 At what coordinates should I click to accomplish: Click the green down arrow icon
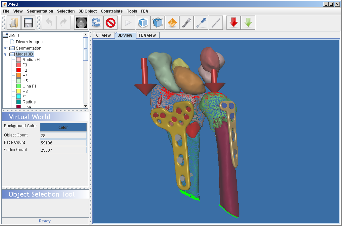248,23
